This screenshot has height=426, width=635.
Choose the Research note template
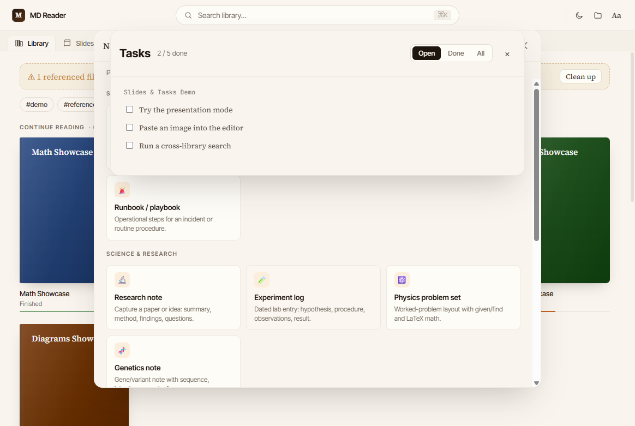tap(173, 298)
